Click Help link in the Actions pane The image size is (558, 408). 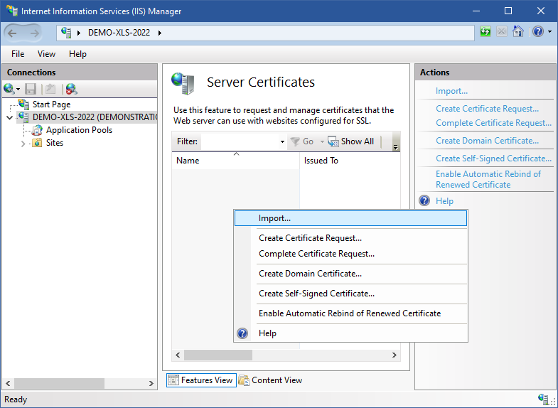[x=444, y=201]
